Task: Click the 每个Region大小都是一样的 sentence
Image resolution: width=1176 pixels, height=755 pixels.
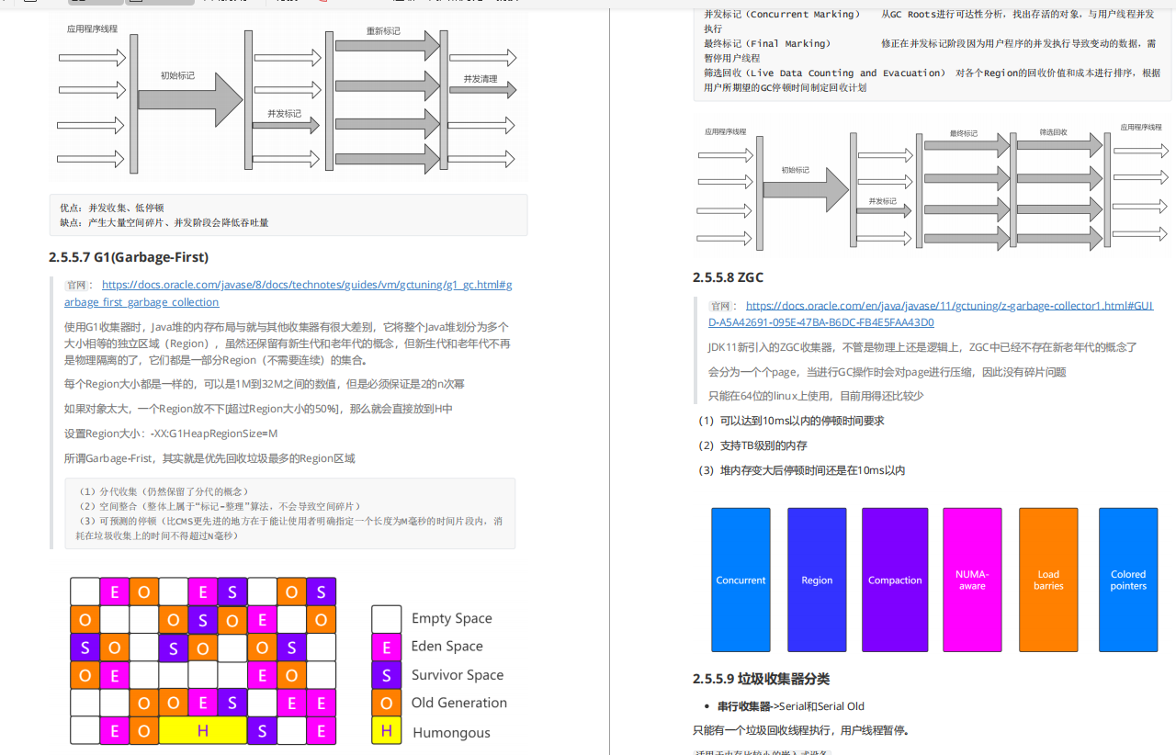Action: (265, 384)
